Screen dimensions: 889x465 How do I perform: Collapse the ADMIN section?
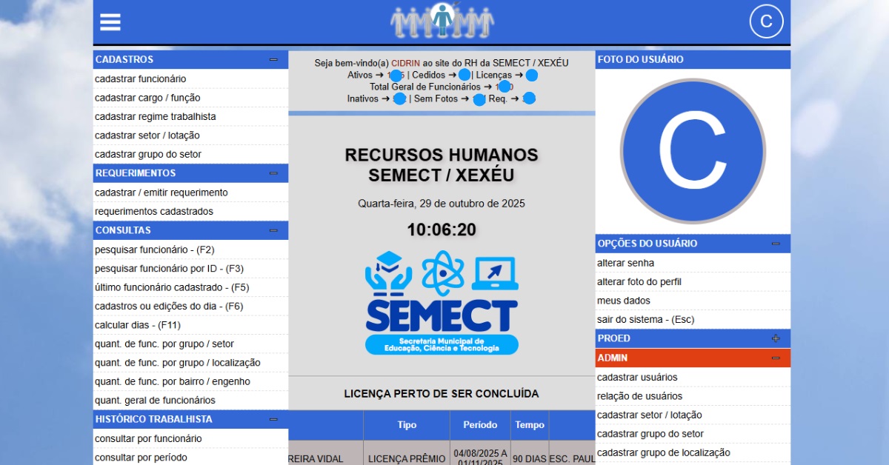tap(776, 358)
